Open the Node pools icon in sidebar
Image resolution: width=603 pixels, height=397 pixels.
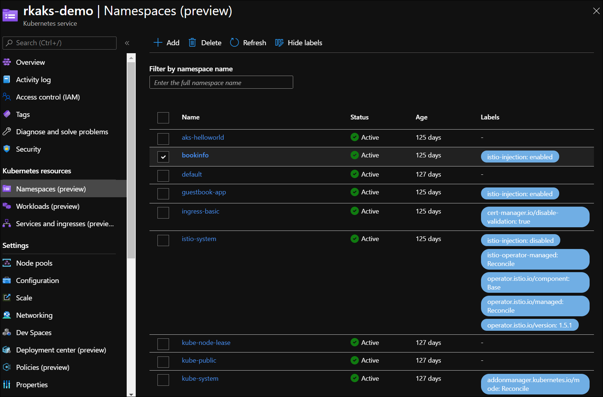click(x=7, y=263)
